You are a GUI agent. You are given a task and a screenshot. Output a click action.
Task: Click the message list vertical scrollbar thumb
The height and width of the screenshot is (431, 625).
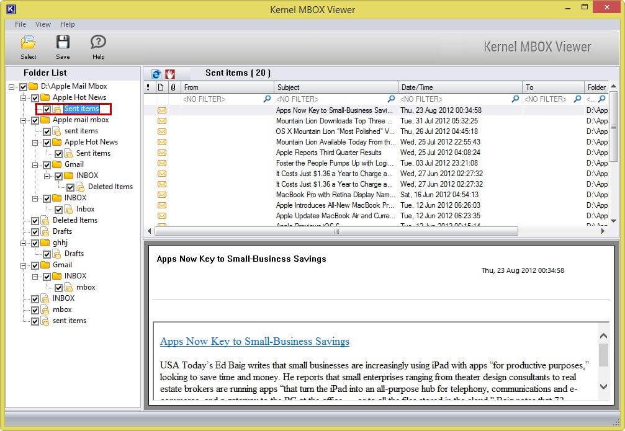(x=613, y=127)
